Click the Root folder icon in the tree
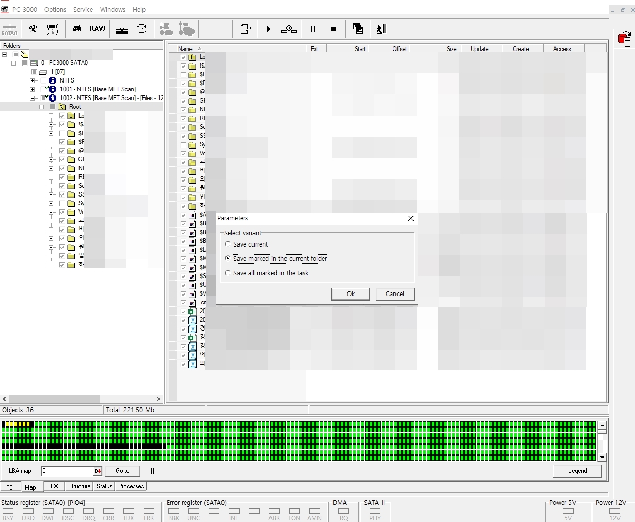This screenshot has height=522, width=635. click(x=61, y=107)
